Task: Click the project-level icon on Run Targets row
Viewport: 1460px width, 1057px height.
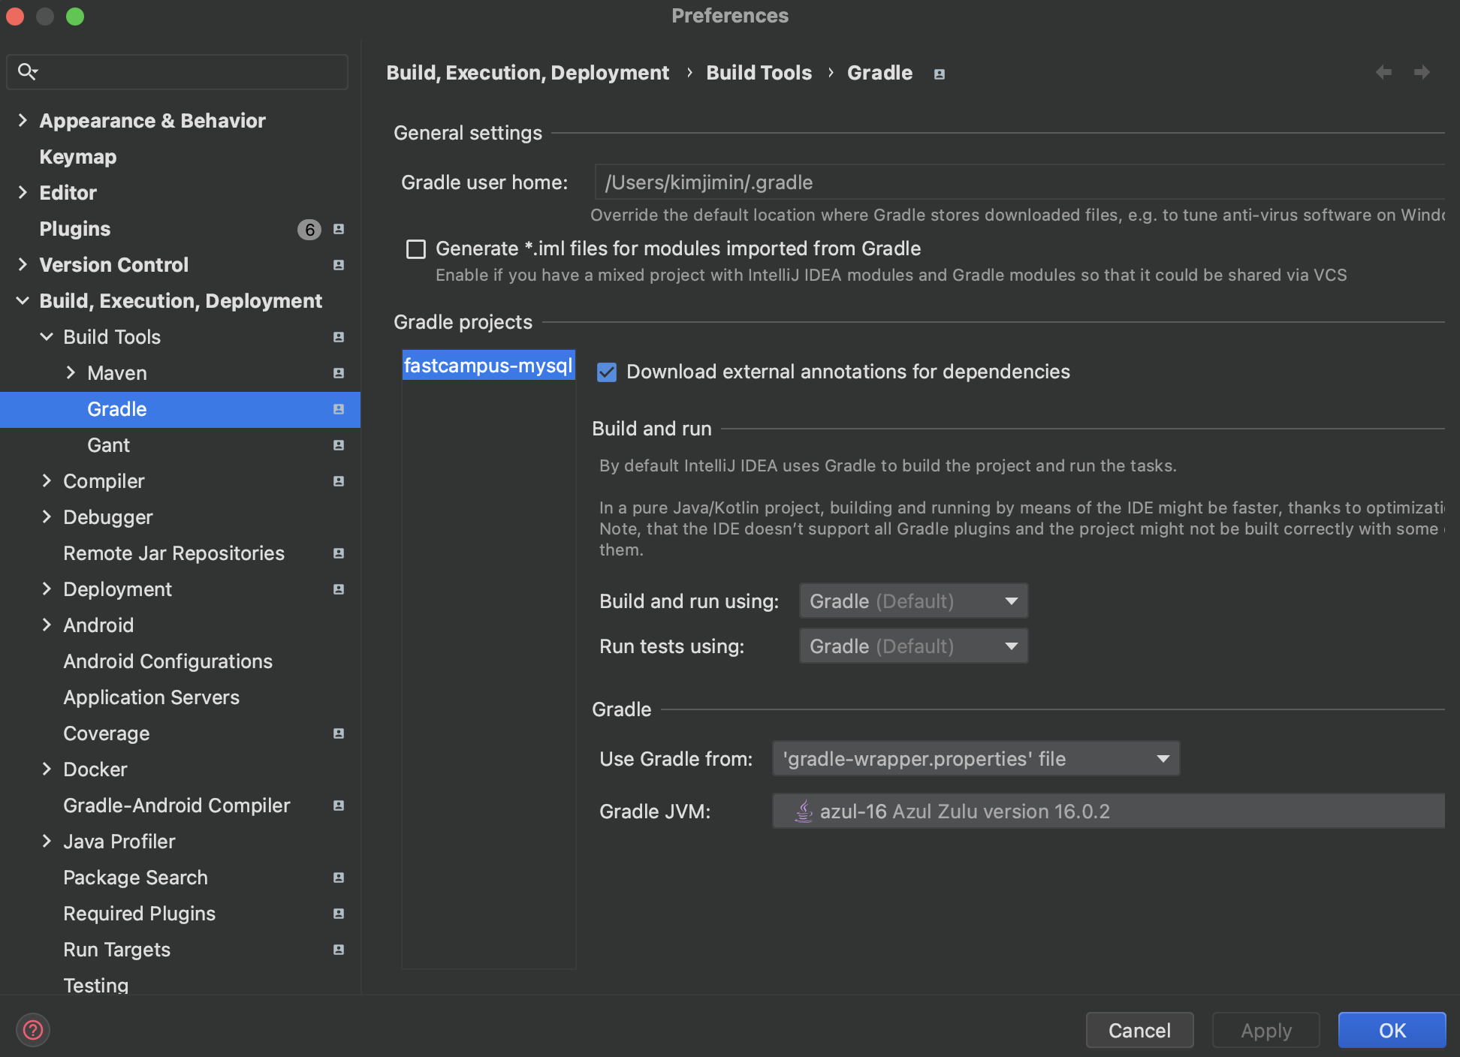Action: pyautogui.click(x=339, y=950)
